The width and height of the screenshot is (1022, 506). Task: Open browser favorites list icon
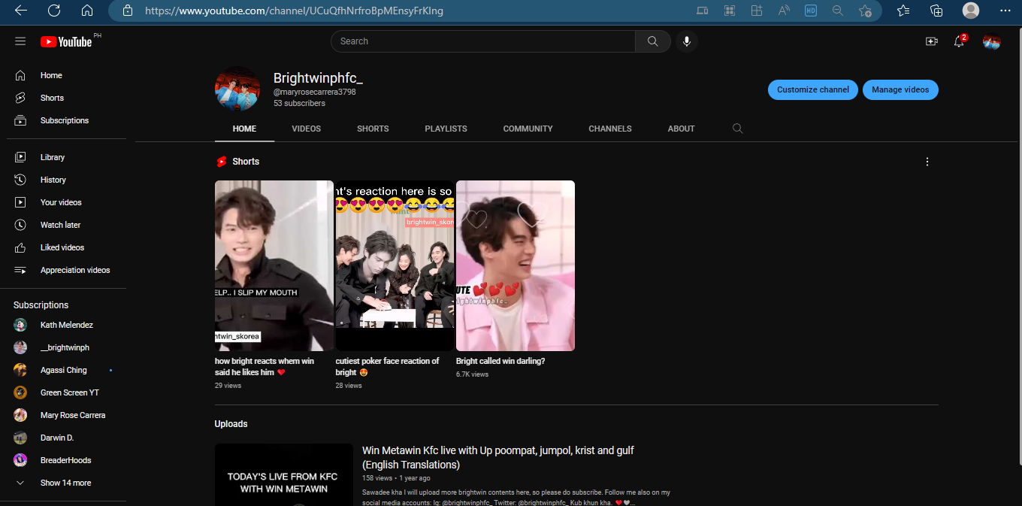pyautogui.click(x=903, y=11)
